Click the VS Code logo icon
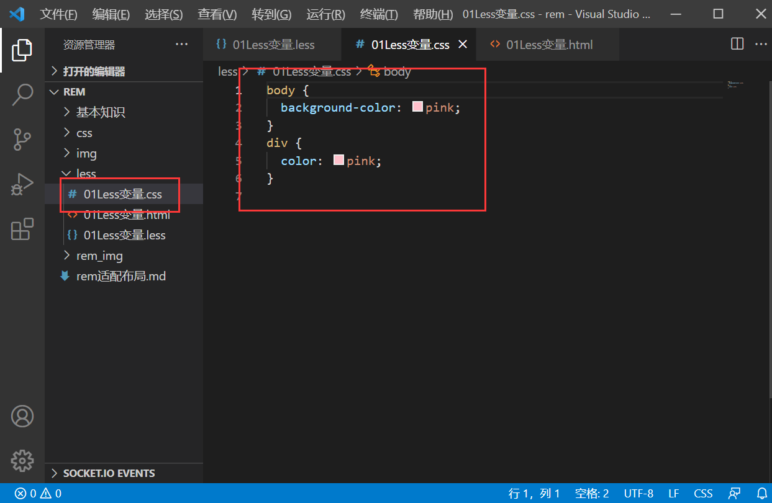This screenshot has height=503, width=772. (17, 14)
